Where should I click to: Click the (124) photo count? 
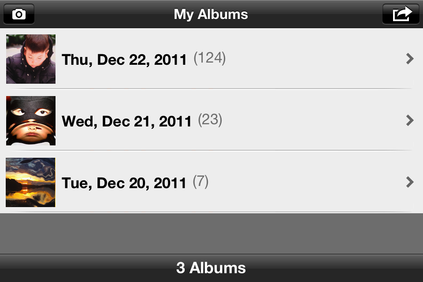[x=210, y=58]
